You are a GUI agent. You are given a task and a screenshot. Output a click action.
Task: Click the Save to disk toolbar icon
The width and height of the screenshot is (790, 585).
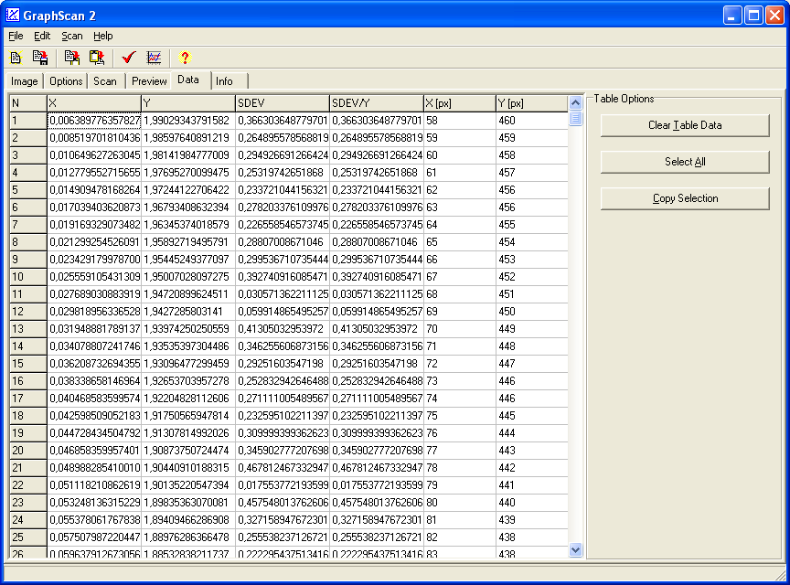[x=39, y=58]
